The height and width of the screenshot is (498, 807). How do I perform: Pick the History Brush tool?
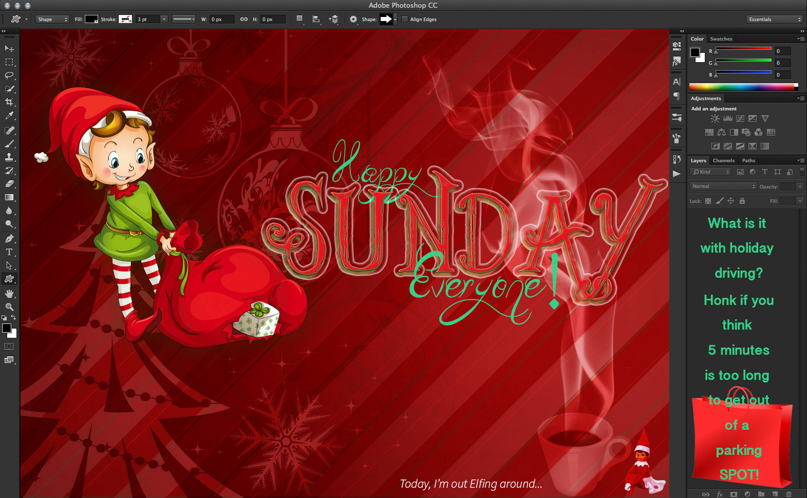pyautogui.click(x=9, y=170)
